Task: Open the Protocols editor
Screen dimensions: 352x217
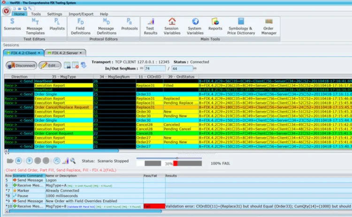Action: [130, 24]
